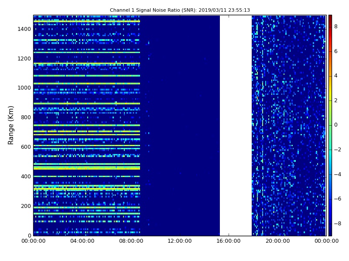Click the 200 tick on range axis
Viewport: 349px width, 261px height.
point(26,206)
